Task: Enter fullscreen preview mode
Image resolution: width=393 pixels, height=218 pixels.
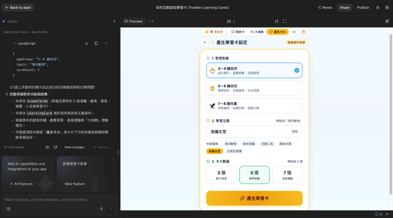Action: 284,21
